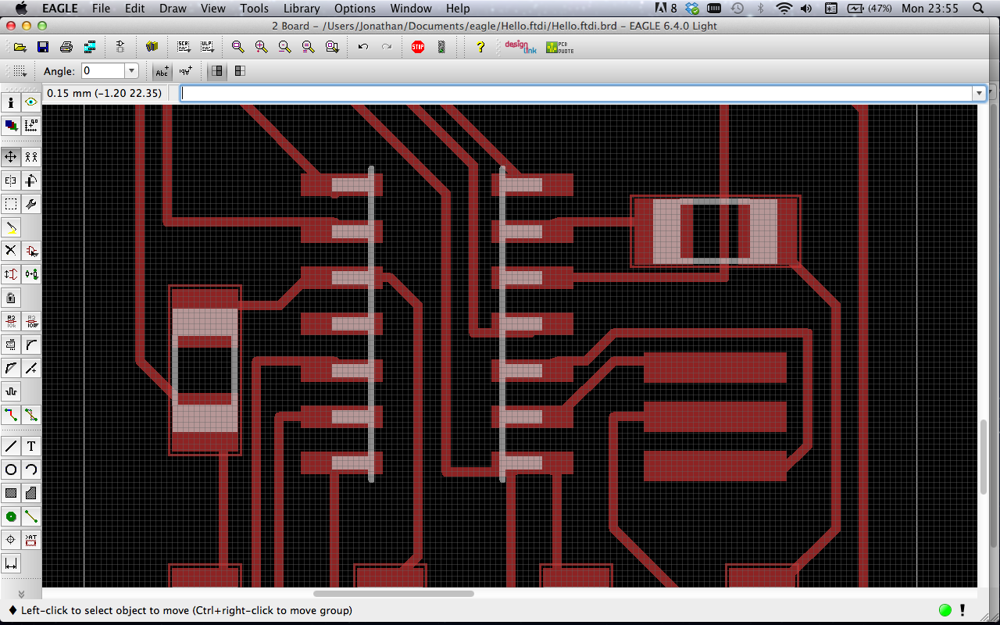Select the Change (wrench) tool
Image resolution: width=1000 pixels, height=625 pixels.
click(x=31, y=204)
